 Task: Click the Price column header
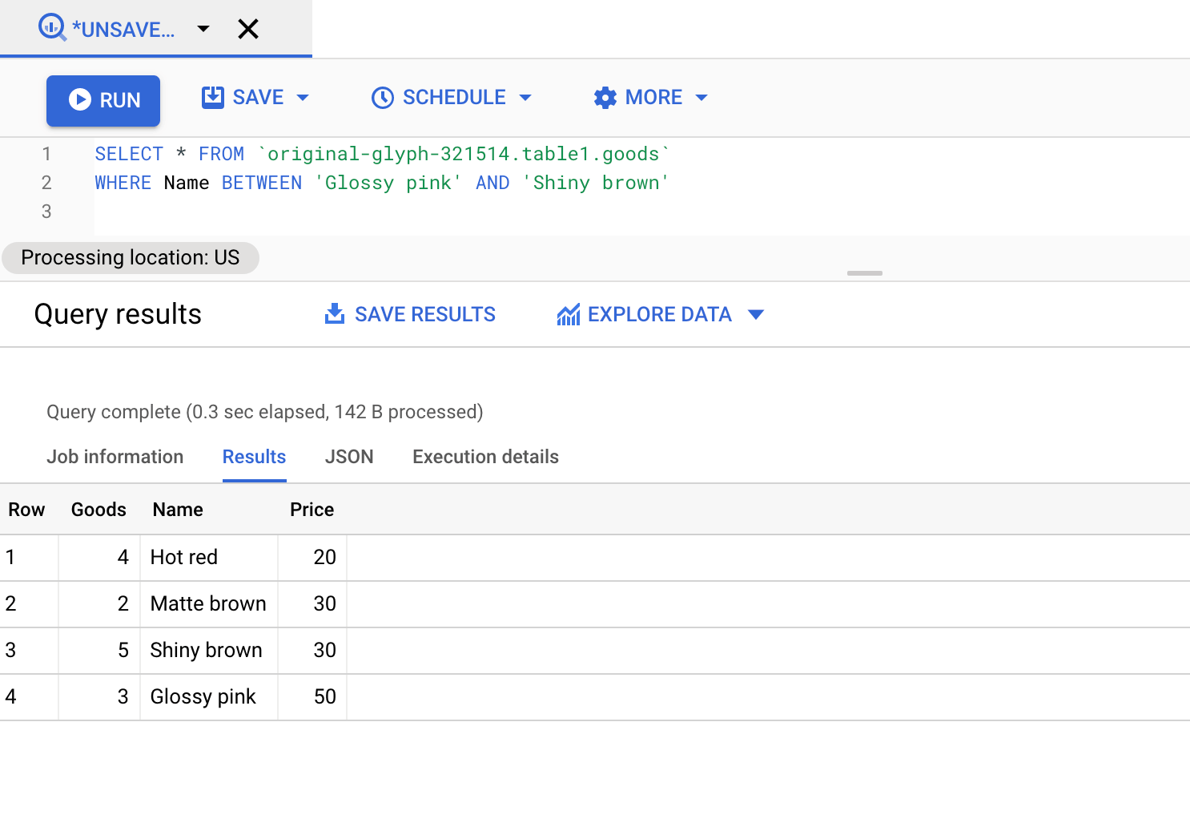(312, 510)
